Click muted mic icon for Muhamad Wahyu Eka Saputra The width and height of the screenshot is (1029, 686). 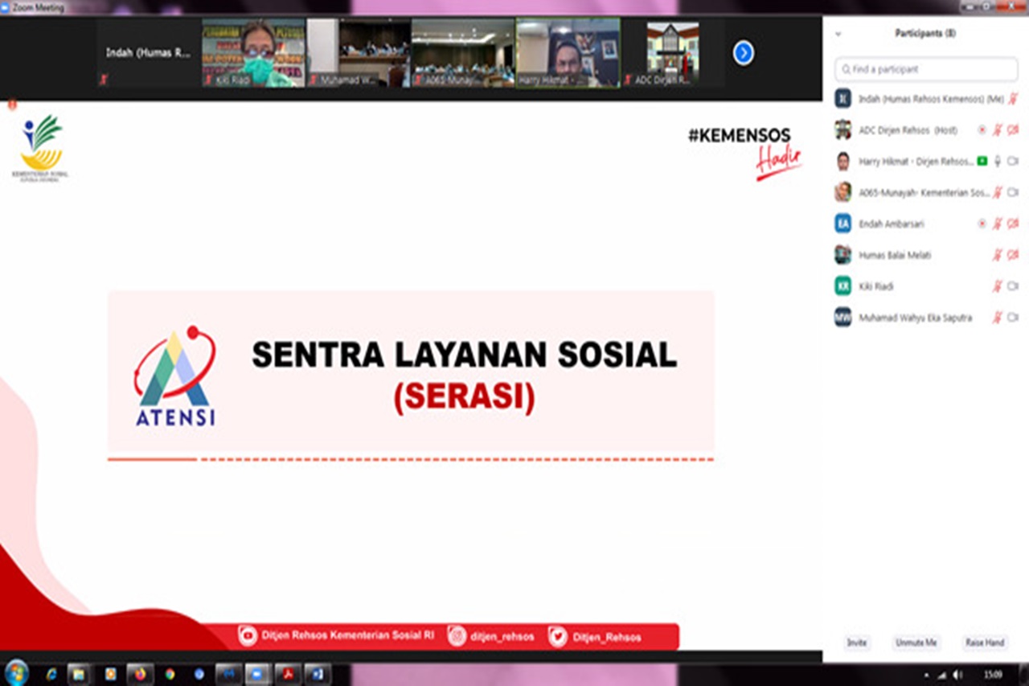click(998, 318)
